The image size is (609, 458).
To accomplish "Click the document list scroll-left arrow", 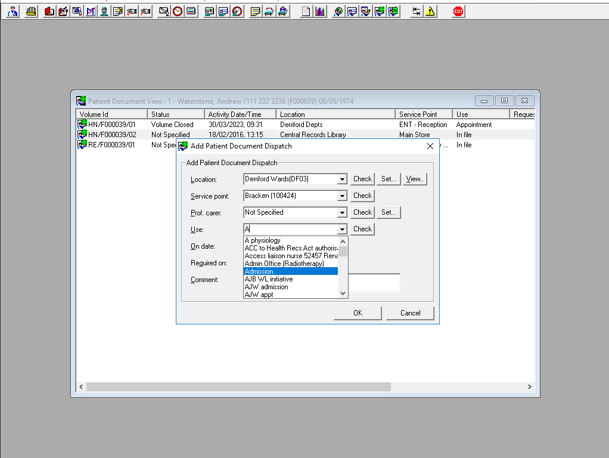I will (x=81, y=387).
